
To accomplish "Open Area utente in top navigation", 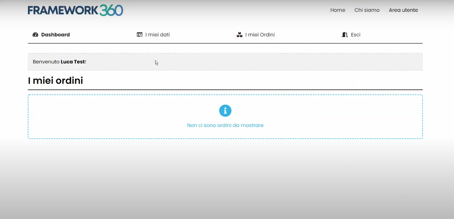I will click(403, 10).
